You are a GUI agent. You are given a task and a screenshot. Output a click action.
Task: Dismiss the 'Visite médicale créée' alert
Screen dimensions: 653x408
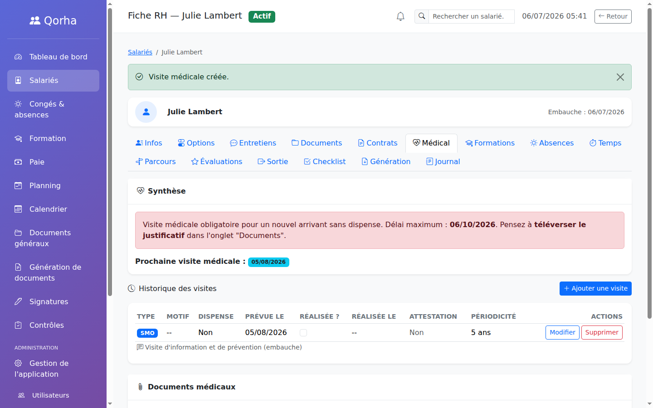(x=620, y=77)
